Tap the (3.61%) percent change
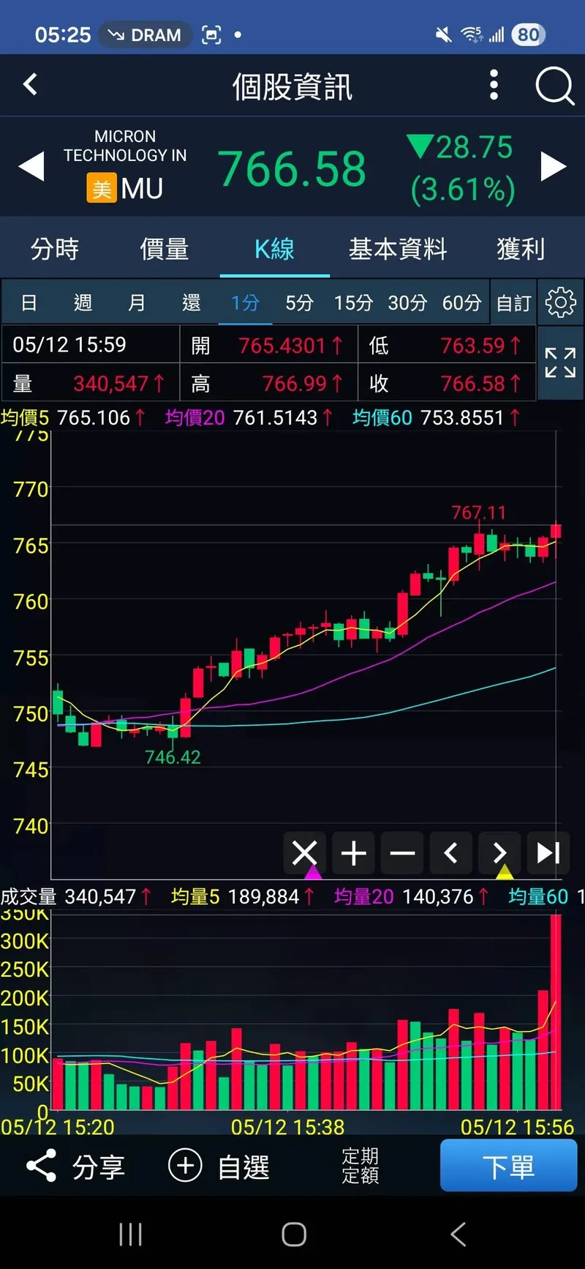Image resolution: width=585 pixels, height=1269 pixels. pos(463,190)
